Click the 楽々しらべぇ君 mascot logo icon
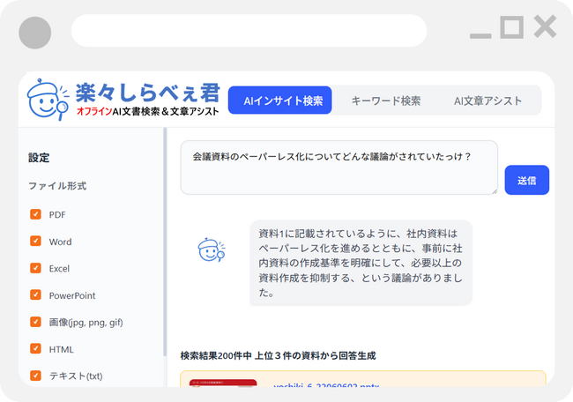Screen dimensions: 573x402 48,100
